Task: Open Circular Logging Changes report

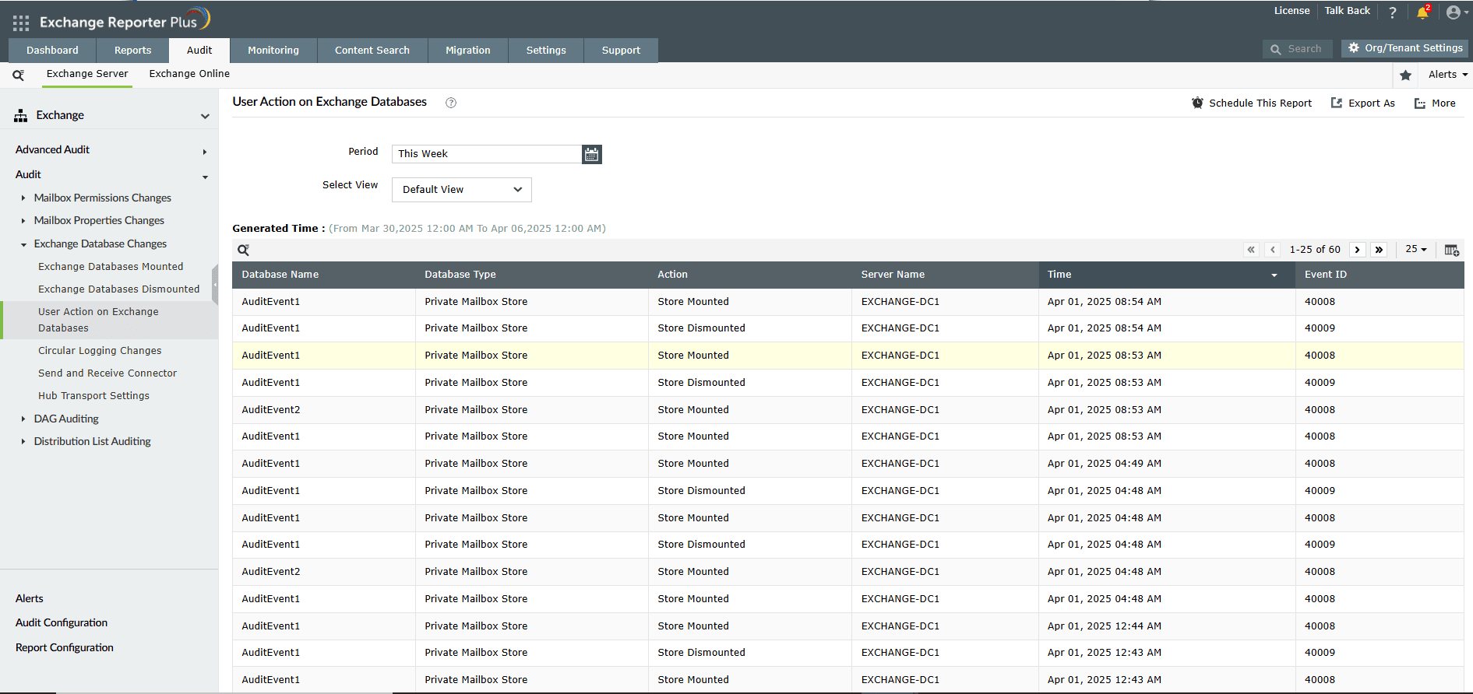Action: (100, 351)
